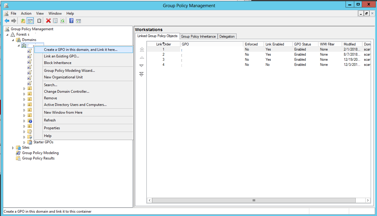Move link to top with double up arrow
377x216 pixels.
click(142, 49)
